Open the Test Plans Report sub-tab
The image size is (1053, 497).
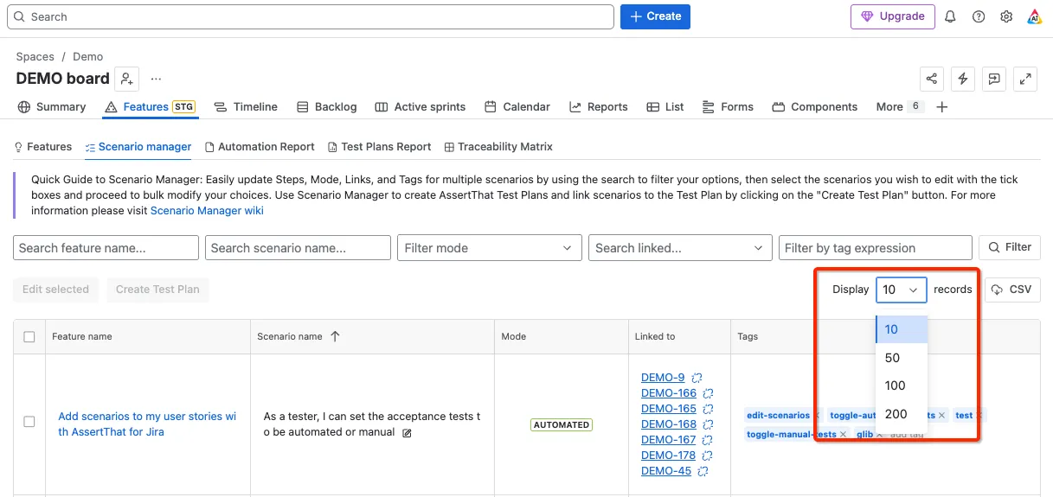[x=379, y=147]
